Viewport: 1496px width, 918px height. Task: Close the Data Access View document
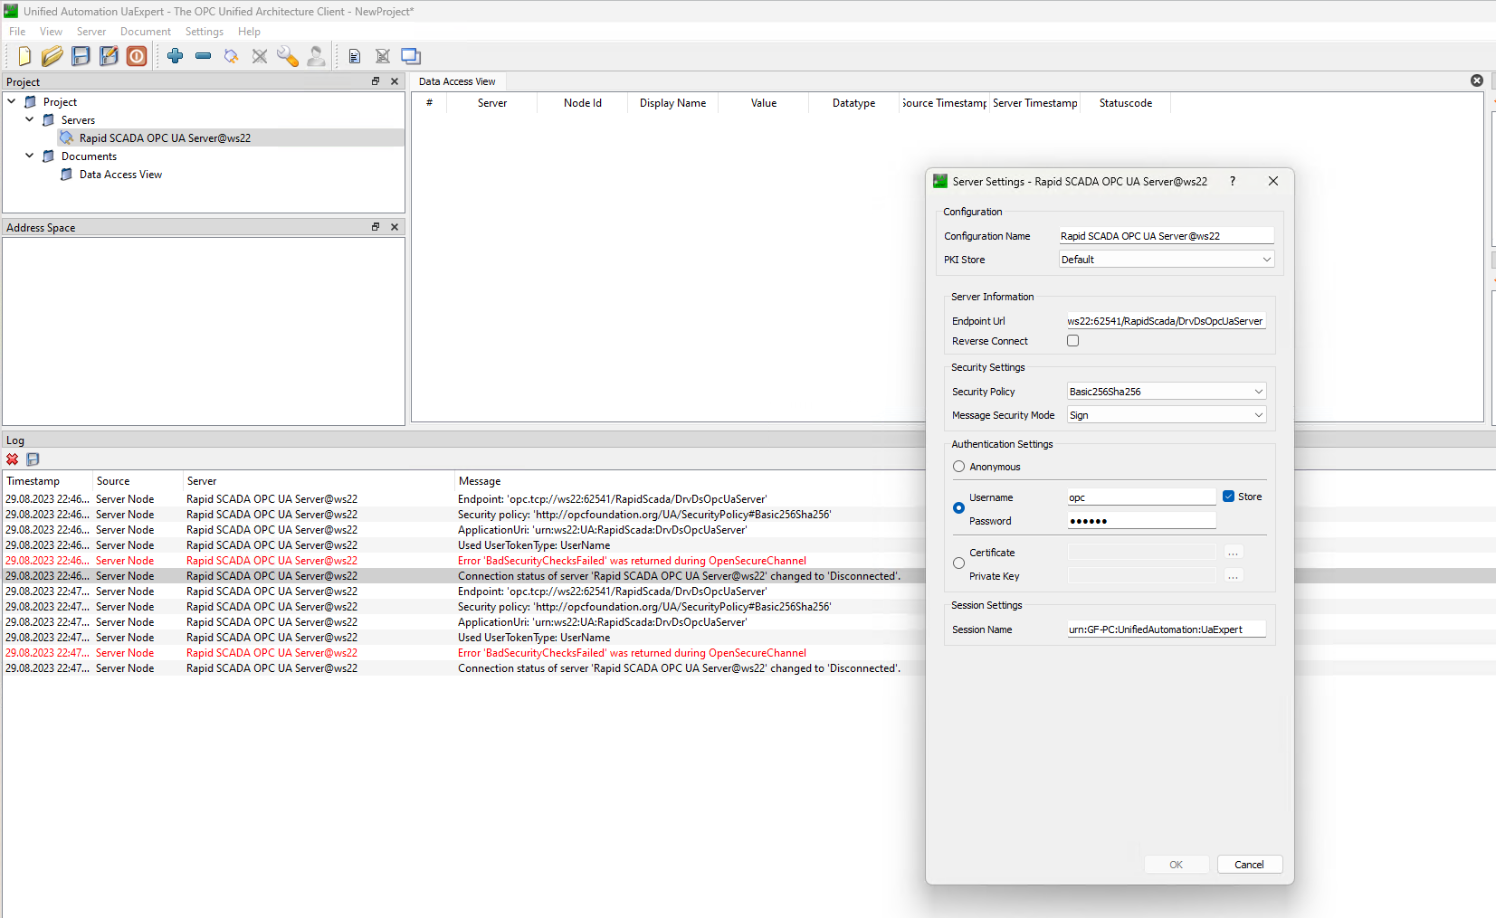point(1477,80)
